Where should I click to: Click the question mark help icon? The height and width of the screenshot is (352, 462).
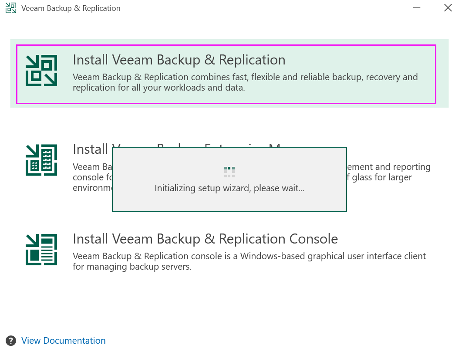click(x=12, y=341)
